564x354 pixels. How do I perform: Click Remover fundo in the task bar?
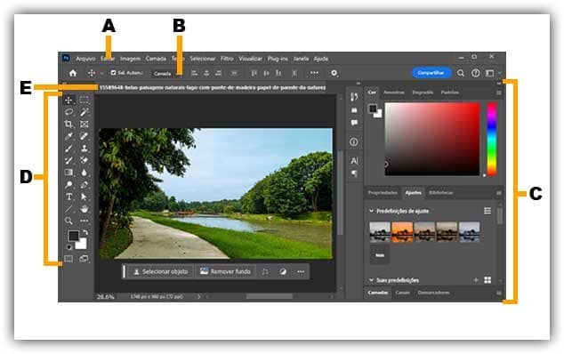click(x=225, y=271)
